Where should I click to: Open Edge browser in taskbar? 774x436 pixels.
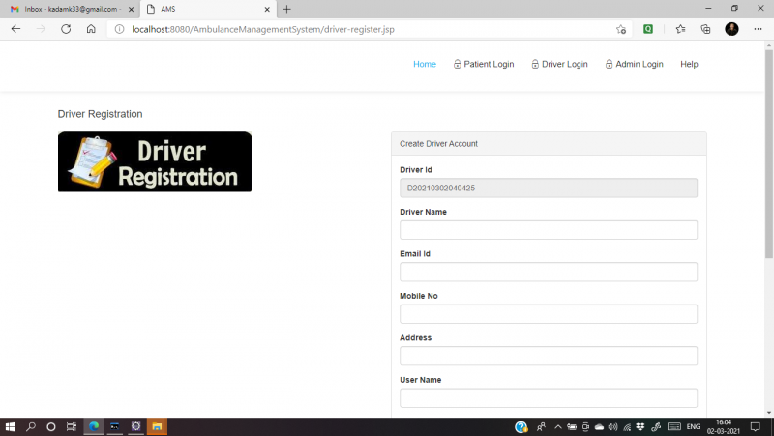[x=93, y=426]
